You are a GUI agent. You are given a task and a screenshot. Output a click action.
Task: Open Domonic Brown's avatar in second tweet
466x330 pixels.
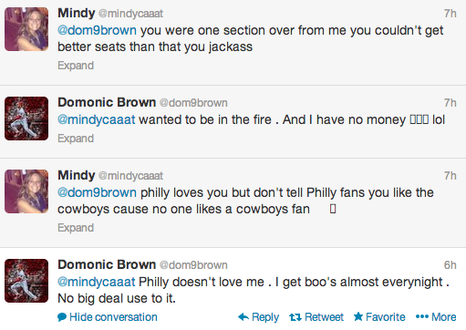26,119
